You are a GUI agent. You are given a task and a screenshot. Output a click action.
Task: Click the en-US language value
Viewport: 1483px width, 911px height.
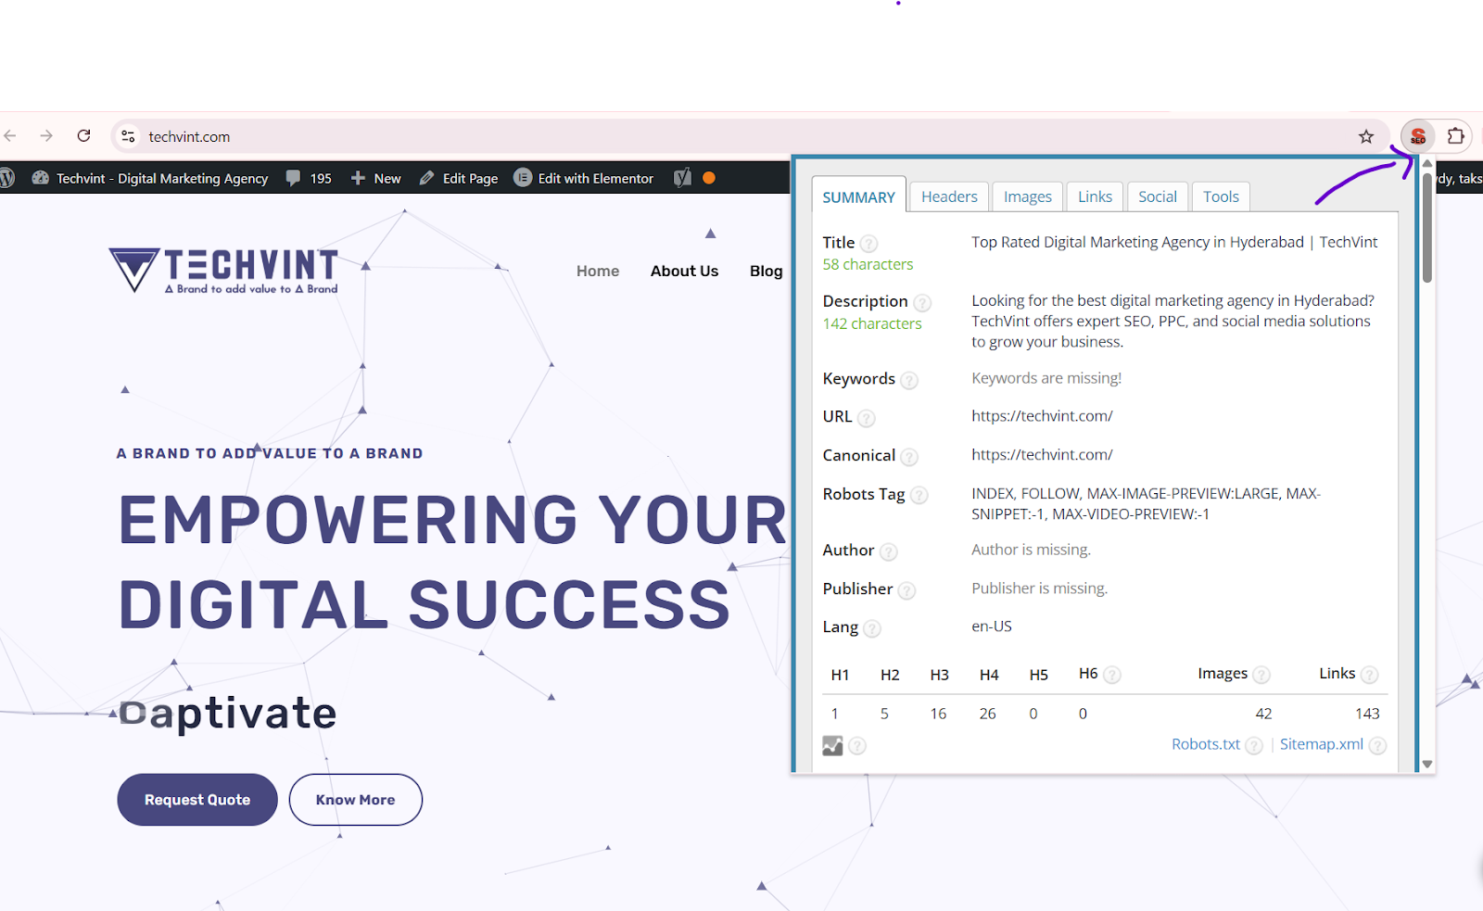(992, 626)
